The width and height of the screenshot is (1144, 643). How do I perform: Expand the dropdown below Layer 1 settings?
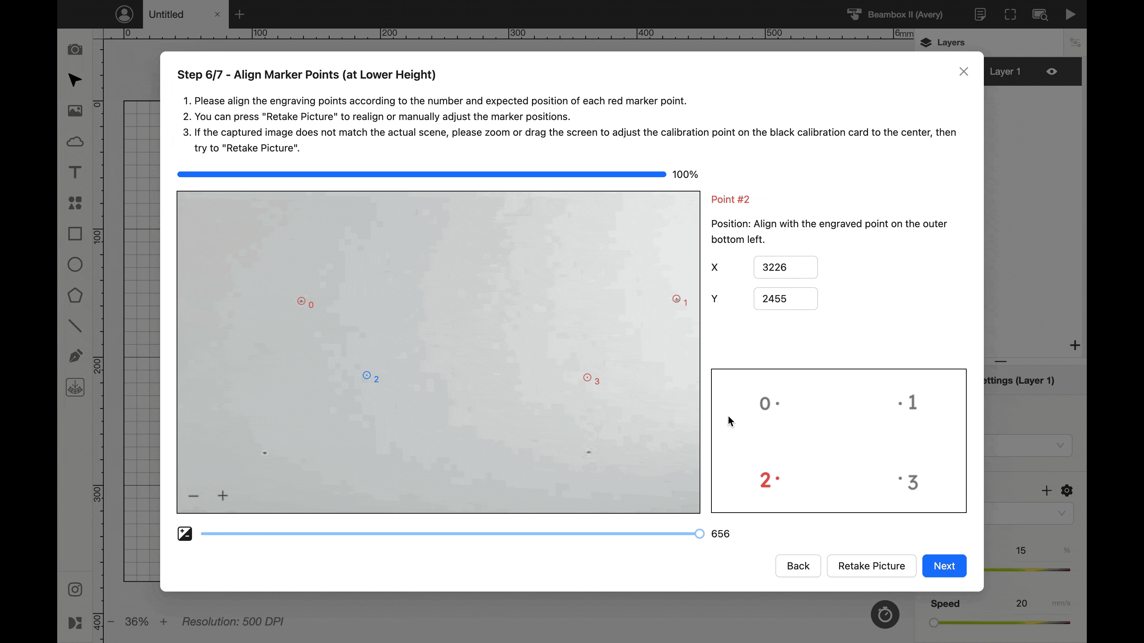(1060, 445)
